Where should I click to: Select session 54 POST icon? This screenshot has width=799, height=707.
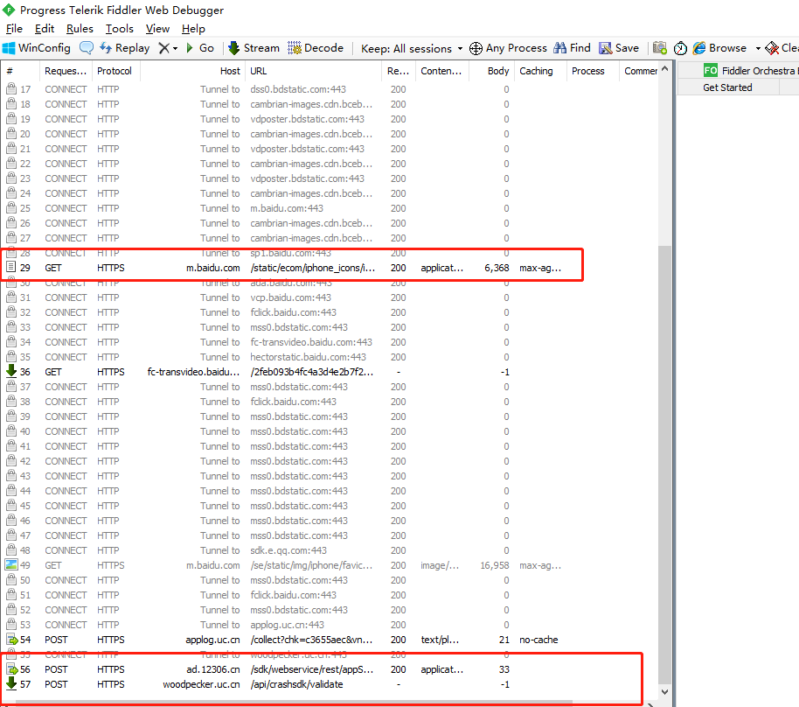[11, 639]
